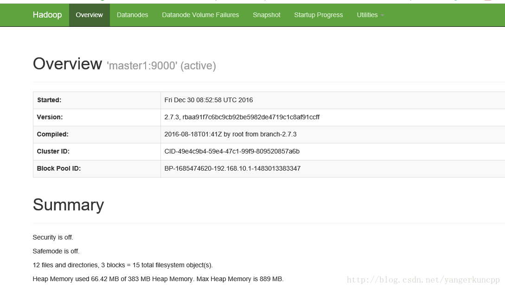
Task: Go to the Snapshot tab
Action: (266, 15)
